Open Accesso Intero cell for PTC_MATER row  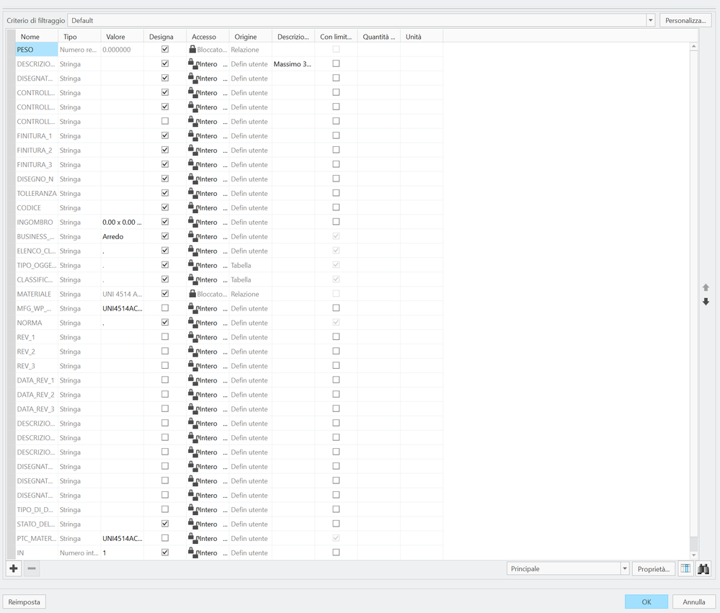(x=208, y=538)
